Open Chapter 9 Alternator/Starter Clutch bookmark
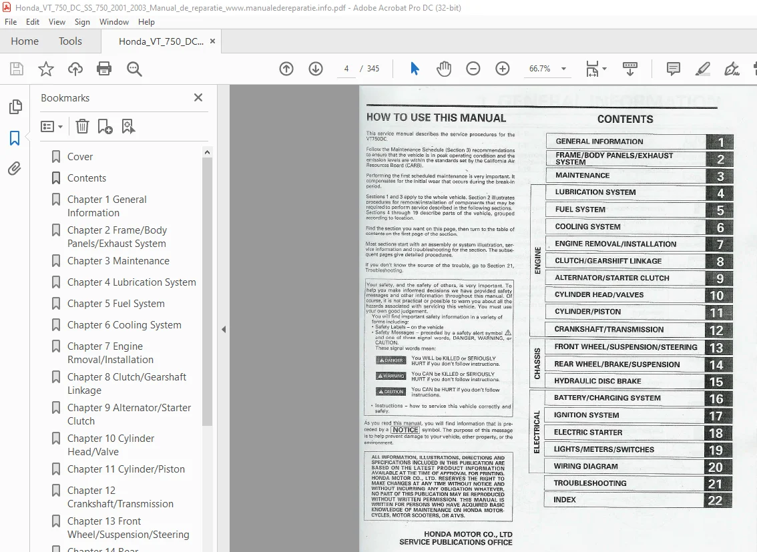The height and width of the screenshot is (552, 757). pos(129,415)
